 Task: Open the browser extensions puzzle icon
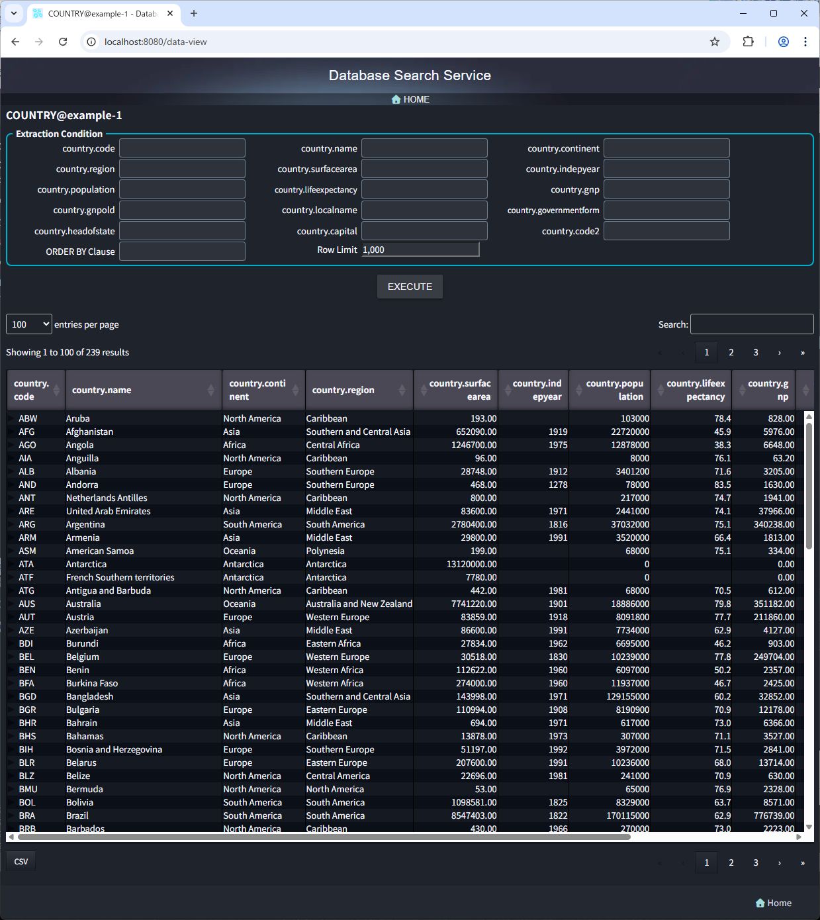pyautogui.click(x=748, y=42)
